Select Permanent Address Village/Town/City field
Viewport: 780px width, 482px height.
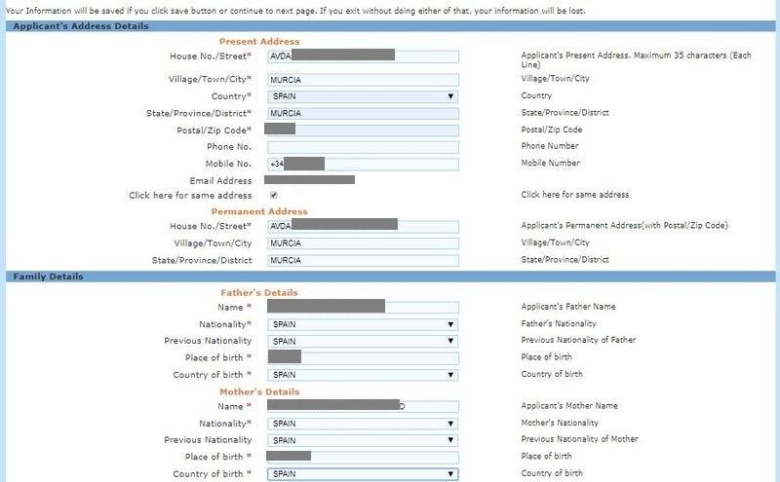[363, 243]
